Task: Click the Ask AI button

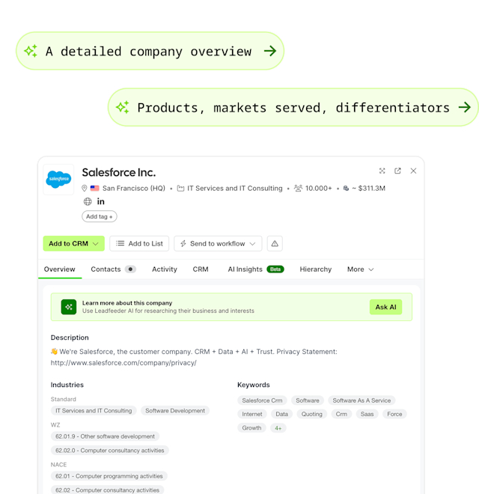Action: (x=385, y=307)
